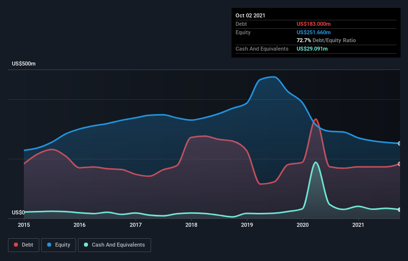Click the US$0 y-axis label
This screenshot has width=408, height=261.
coord(18,212)
